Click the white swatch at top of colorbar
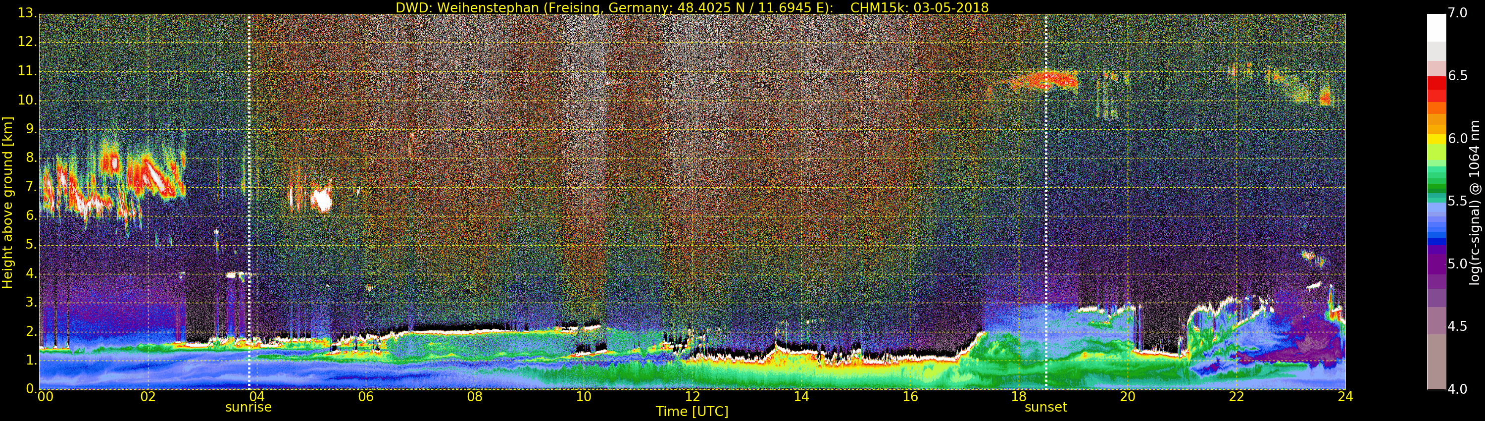Screen dimensions: 1485x421 coord(1436,28)
